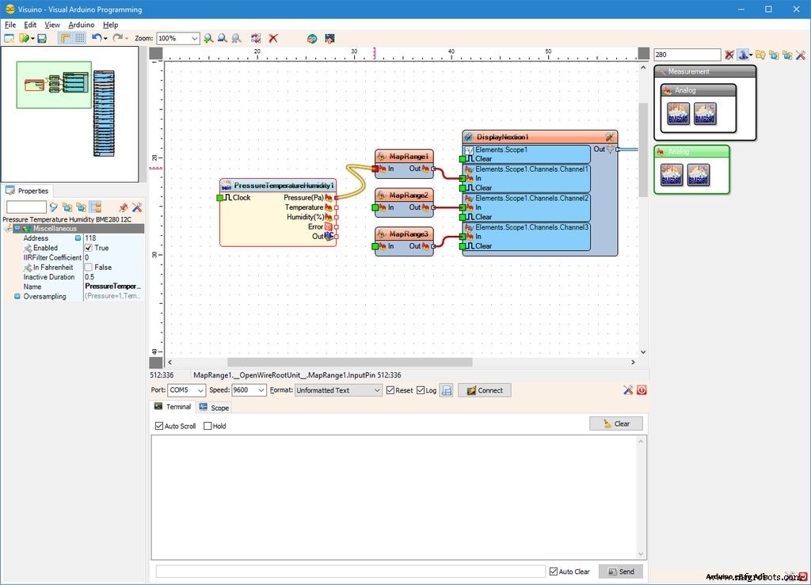
Task: Expand the Oversampling property node
Action: tap(17, 296)
